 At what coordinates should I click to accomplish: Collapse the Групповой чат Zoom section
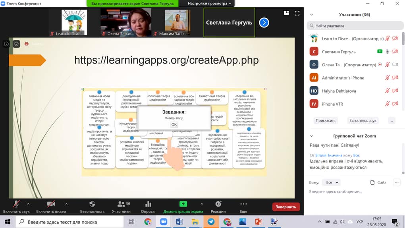[x=312, y=136]
